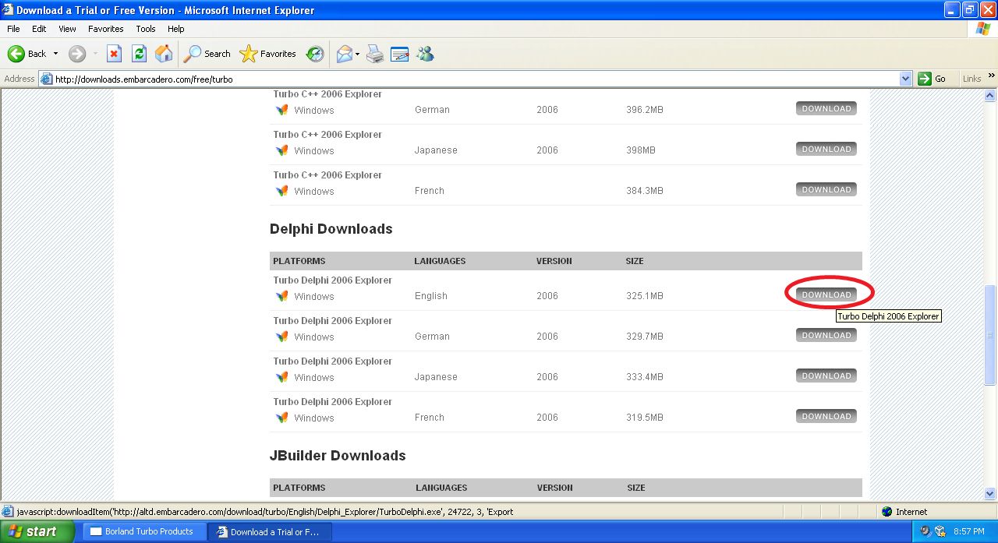Expand the Address bar history dropdown
This screenshot has height=543, width=998.
(x=905, y=79)
